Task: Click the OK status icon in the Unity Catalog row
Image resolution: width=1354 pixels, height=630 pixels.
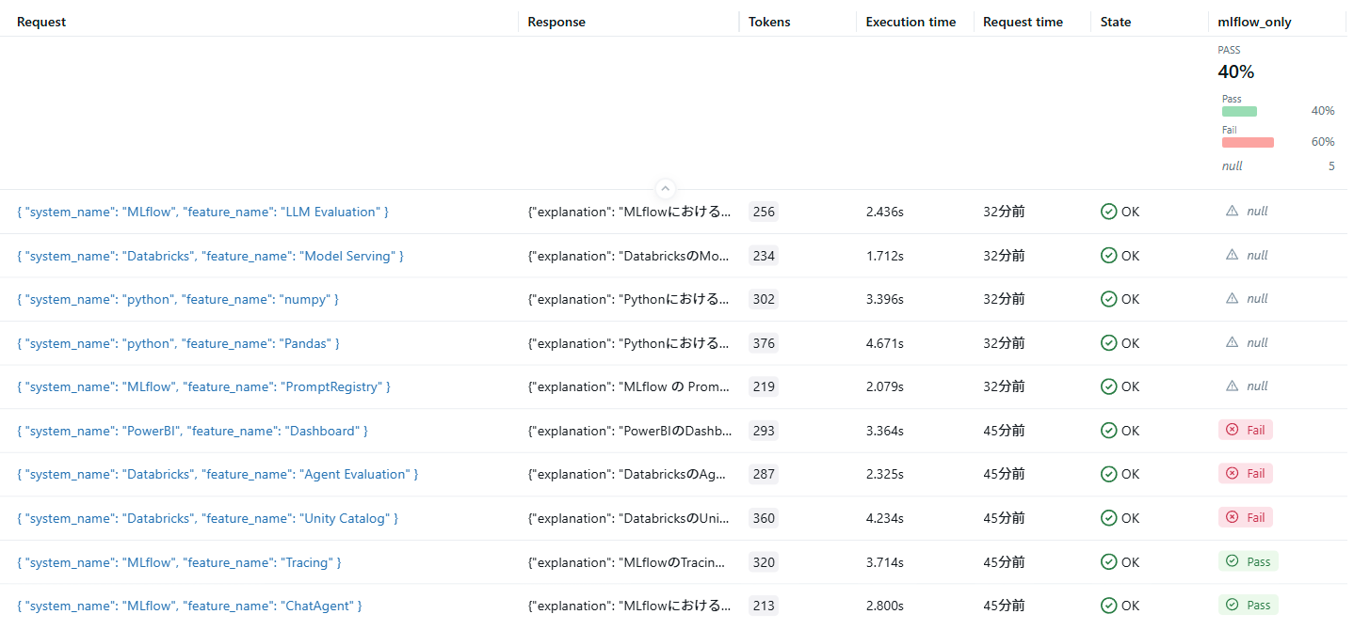Action: 1109,518
